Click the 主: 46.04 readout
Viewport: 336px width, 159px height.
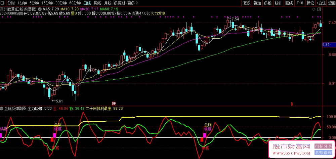60,109
